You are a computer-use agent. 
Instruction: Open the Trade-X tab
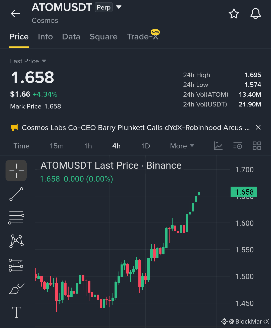coord(143,37)
